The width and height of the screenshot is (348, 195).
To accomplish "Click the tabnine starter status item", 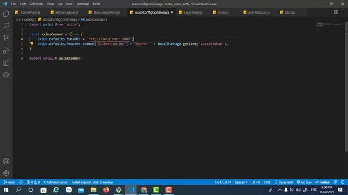I will coord(55,182).
